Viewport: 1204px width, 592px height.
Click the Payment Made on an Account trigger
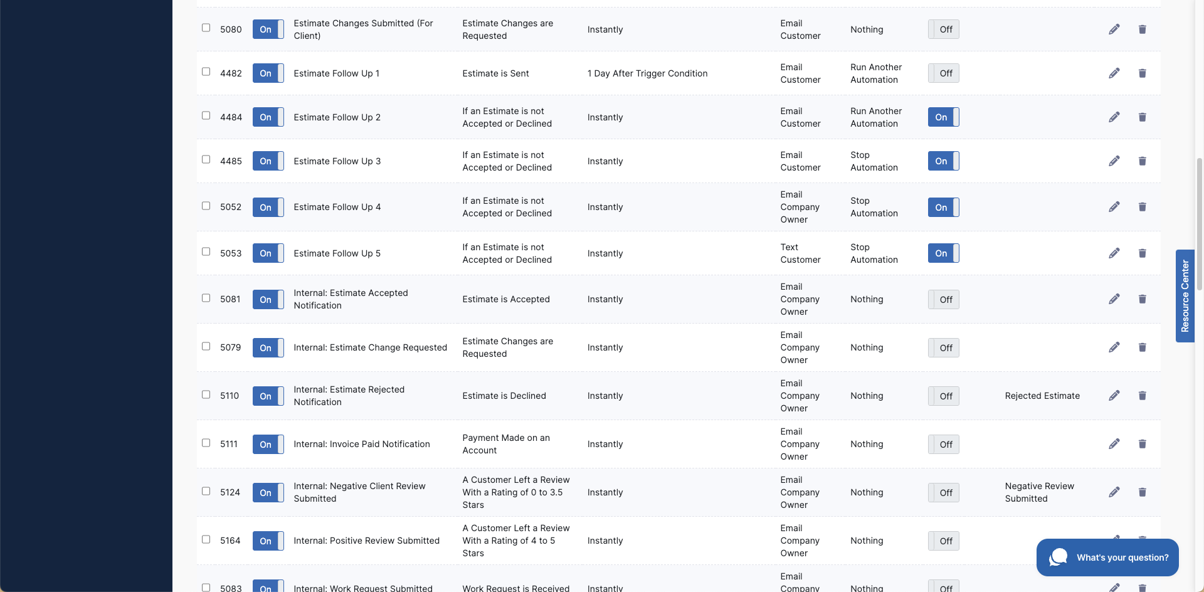(x=506, y=444)
